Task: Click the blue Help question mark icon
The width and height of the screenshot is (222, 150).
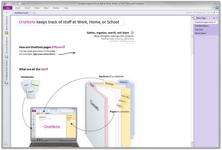Action: point(217,8)
